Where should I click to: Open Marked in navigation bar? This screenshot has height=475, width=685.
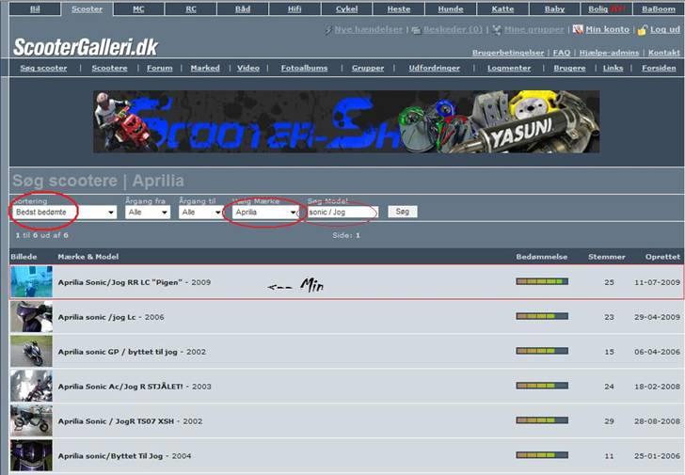click(x=205, y=68)
